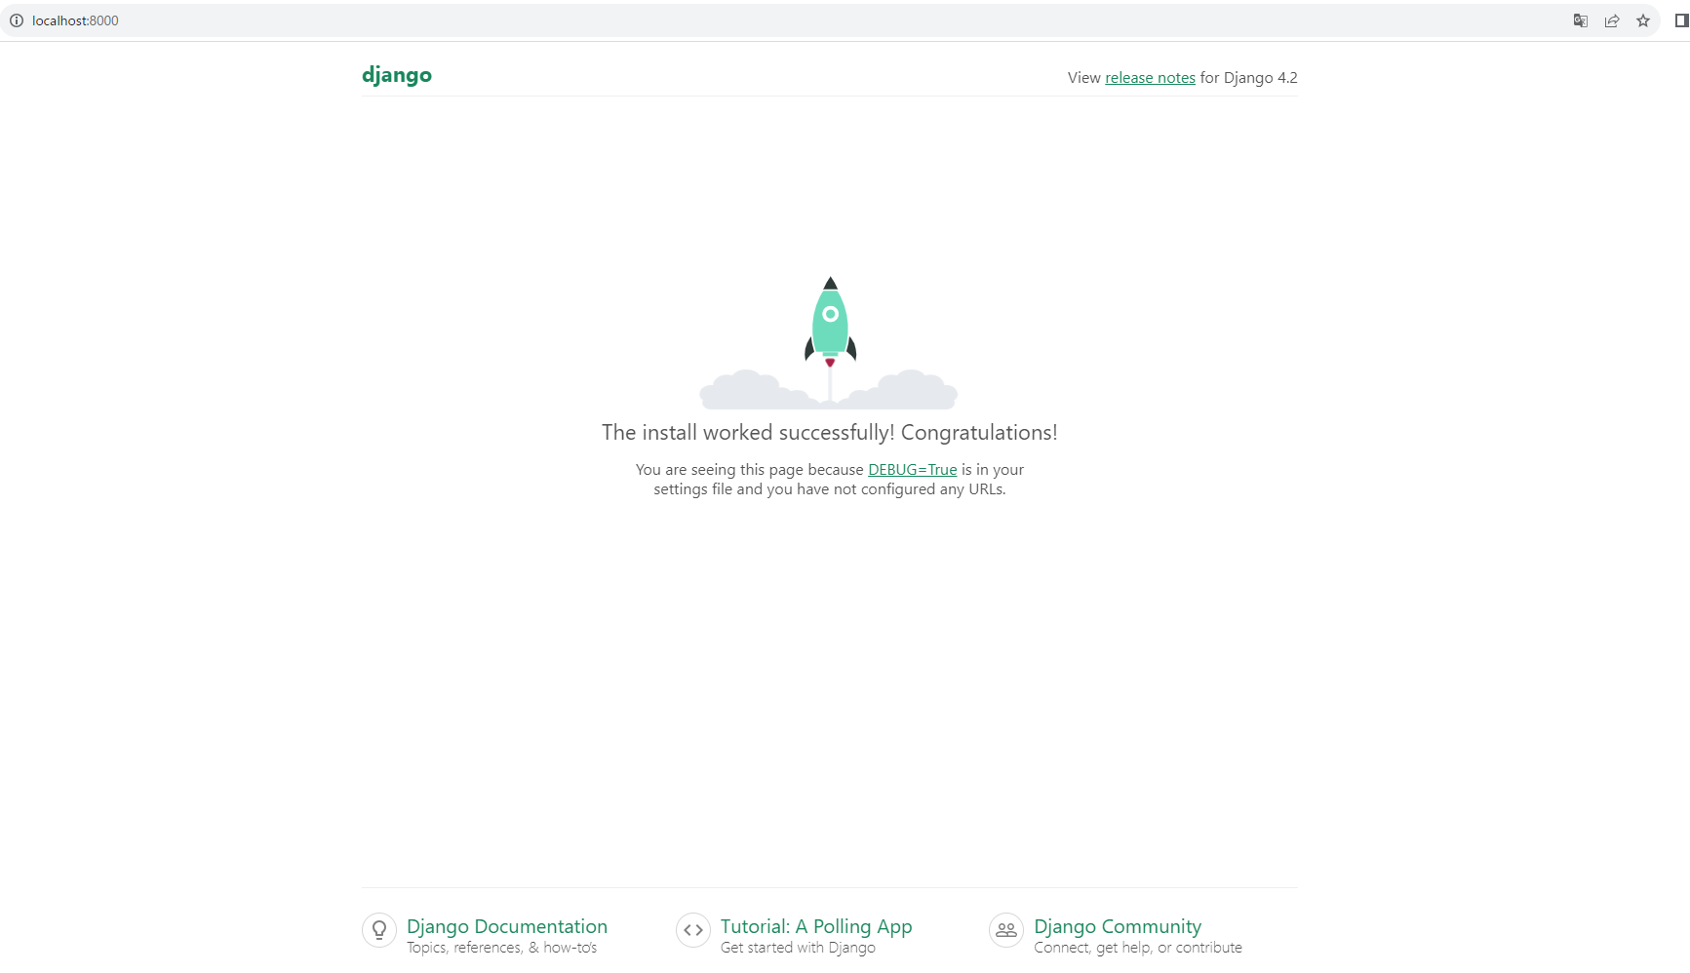Click the django logo in the header

pos(396,74)
